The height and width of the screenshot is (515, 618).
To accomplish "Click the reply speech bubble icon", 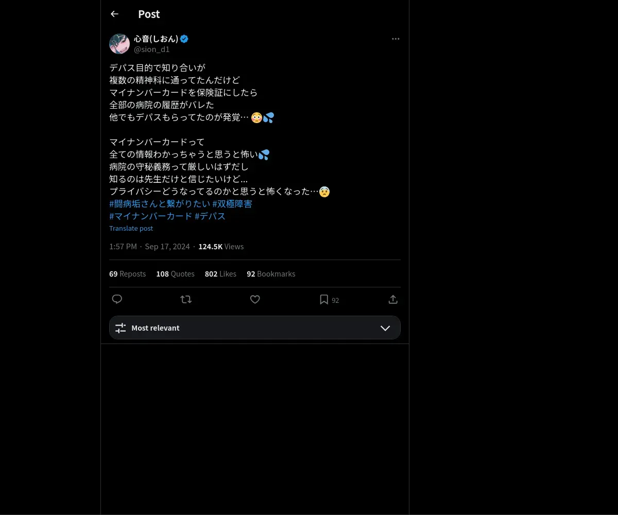I will pos(117,299).
